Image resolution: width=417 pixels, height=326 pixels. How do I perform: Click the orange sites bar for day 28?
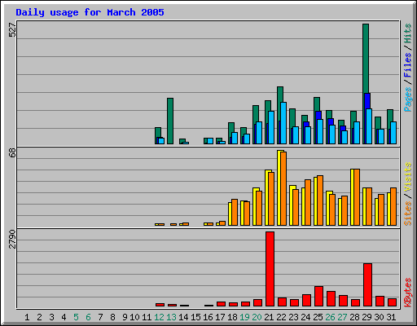pyautogui.click(x=357, y=197)
